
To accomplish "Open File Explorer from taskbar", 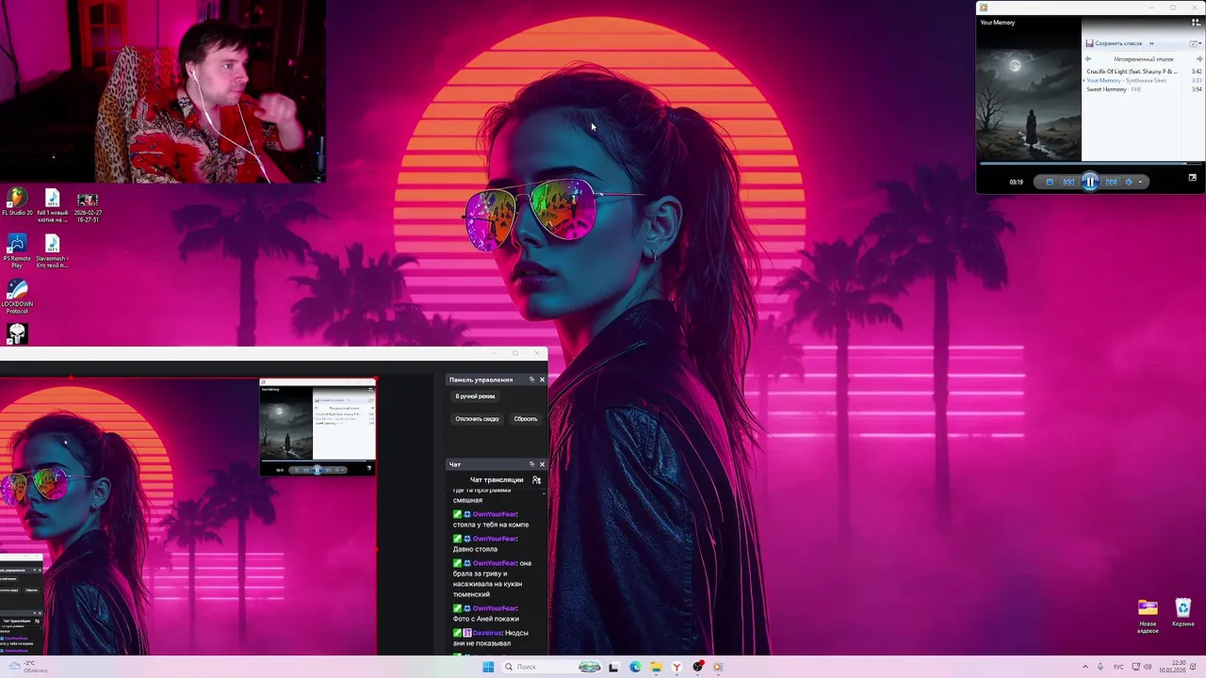I will [x=656, y=667].
